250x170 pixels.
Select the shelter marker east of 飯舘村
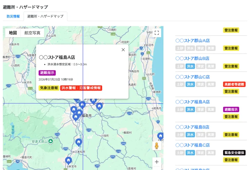(160, 137)
